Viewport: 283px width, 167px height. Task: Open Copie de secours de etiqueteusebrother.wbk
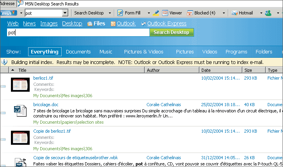point(75,158)
